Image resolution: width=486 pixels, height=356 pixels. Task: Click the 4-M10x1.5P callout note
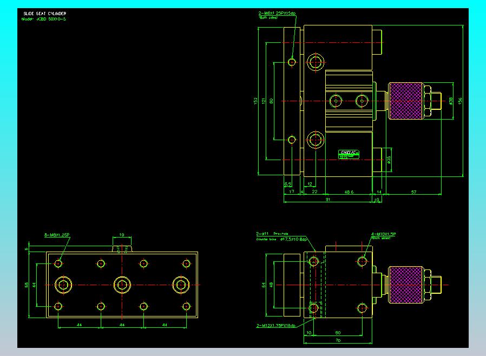coord(383,234)
